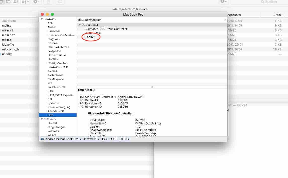Click the Finder tags icon

pos(60,2)
